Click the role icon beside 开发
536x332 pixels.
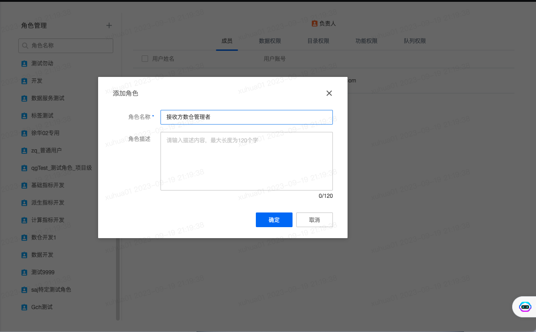coord(24,81)
